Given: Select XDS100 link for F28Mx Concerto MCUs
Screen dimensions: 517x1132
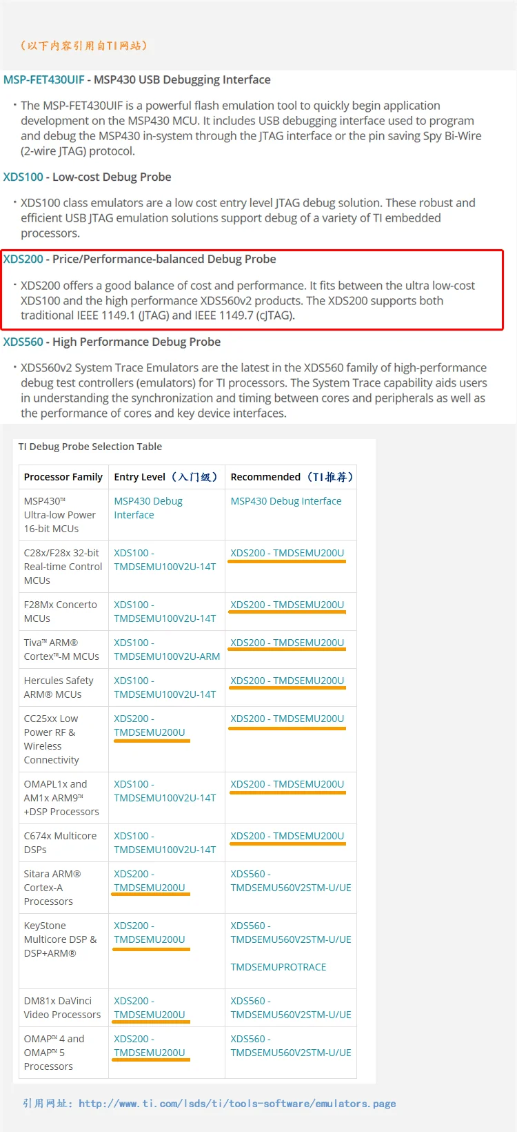Looking at the screenshot, I should point(165,612).
